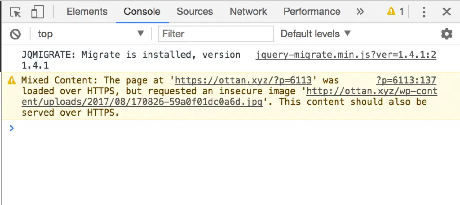Open the jquery-migrate.min.js source link
The height and width of the screenshot is (205, 460).
pos(345,55)
